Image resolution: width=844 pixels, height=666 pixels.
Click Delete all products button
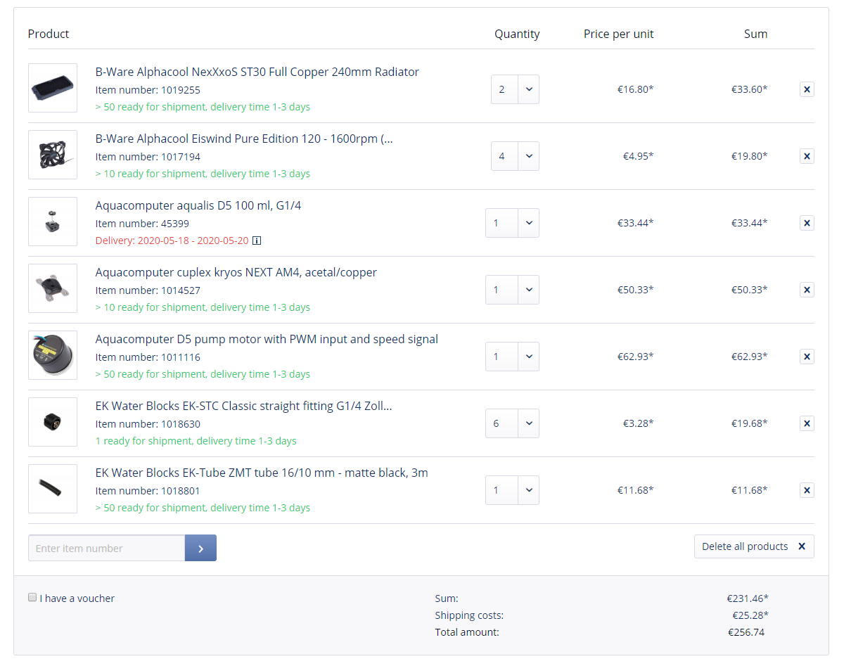754,546
